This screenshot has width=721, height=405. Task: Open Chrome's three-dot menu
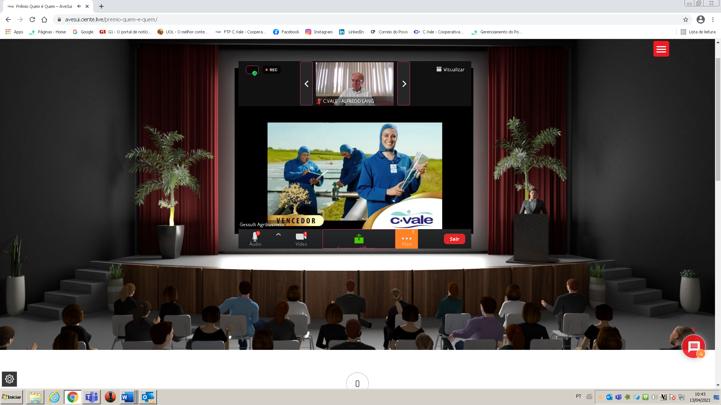pyautogui.click(x=713, y=19)
